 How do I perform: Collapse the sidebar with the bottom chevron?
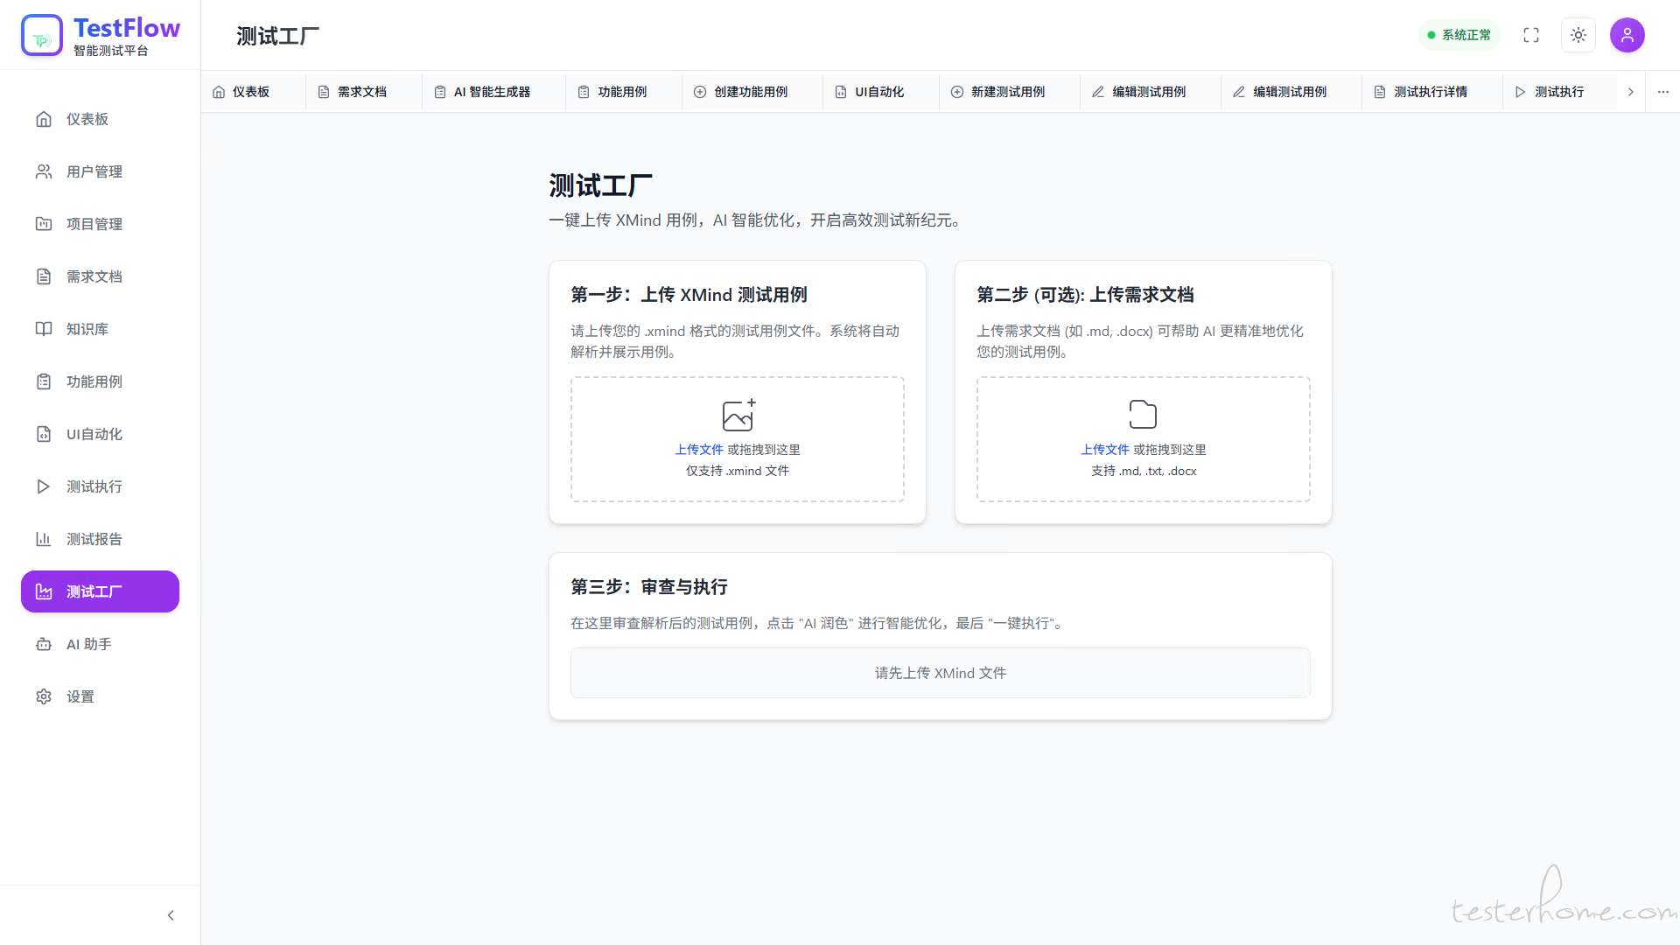click(171, 915)
